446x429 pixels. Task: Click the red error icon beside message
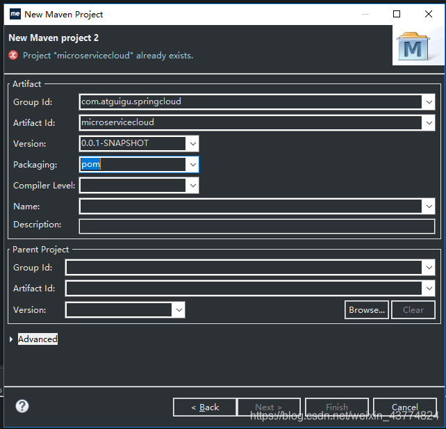(x=13, y=55)
